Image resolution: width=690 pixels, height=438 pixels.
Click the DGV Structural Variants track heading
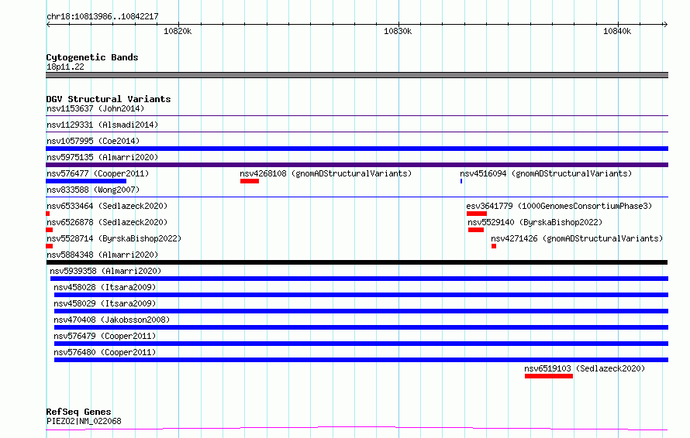coord(109,99)
